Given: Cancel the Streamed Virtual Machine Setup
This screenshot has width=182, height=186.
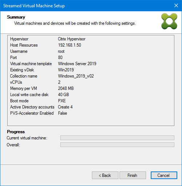Looking at the screenshot, I should tap(164, 175).
